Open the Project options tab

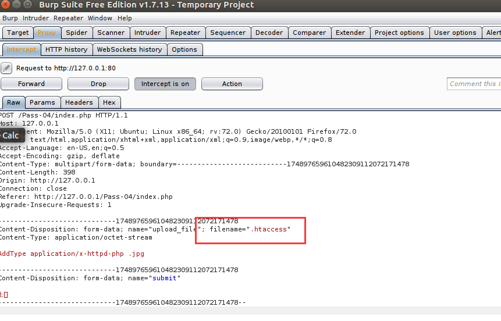point(399,33)
